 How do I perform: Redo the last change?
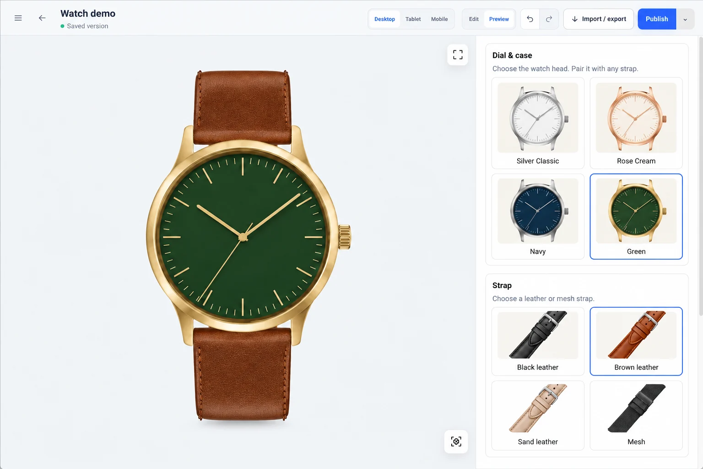click(x=549, y=19)
